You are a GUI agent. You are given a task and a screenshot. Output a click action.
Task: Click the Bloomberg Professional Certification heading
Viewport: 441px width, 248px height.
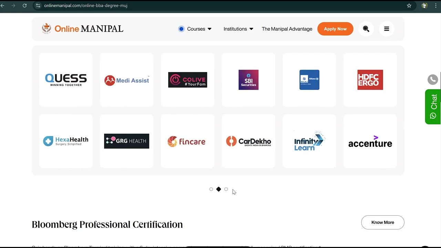(x=107, y=225)
